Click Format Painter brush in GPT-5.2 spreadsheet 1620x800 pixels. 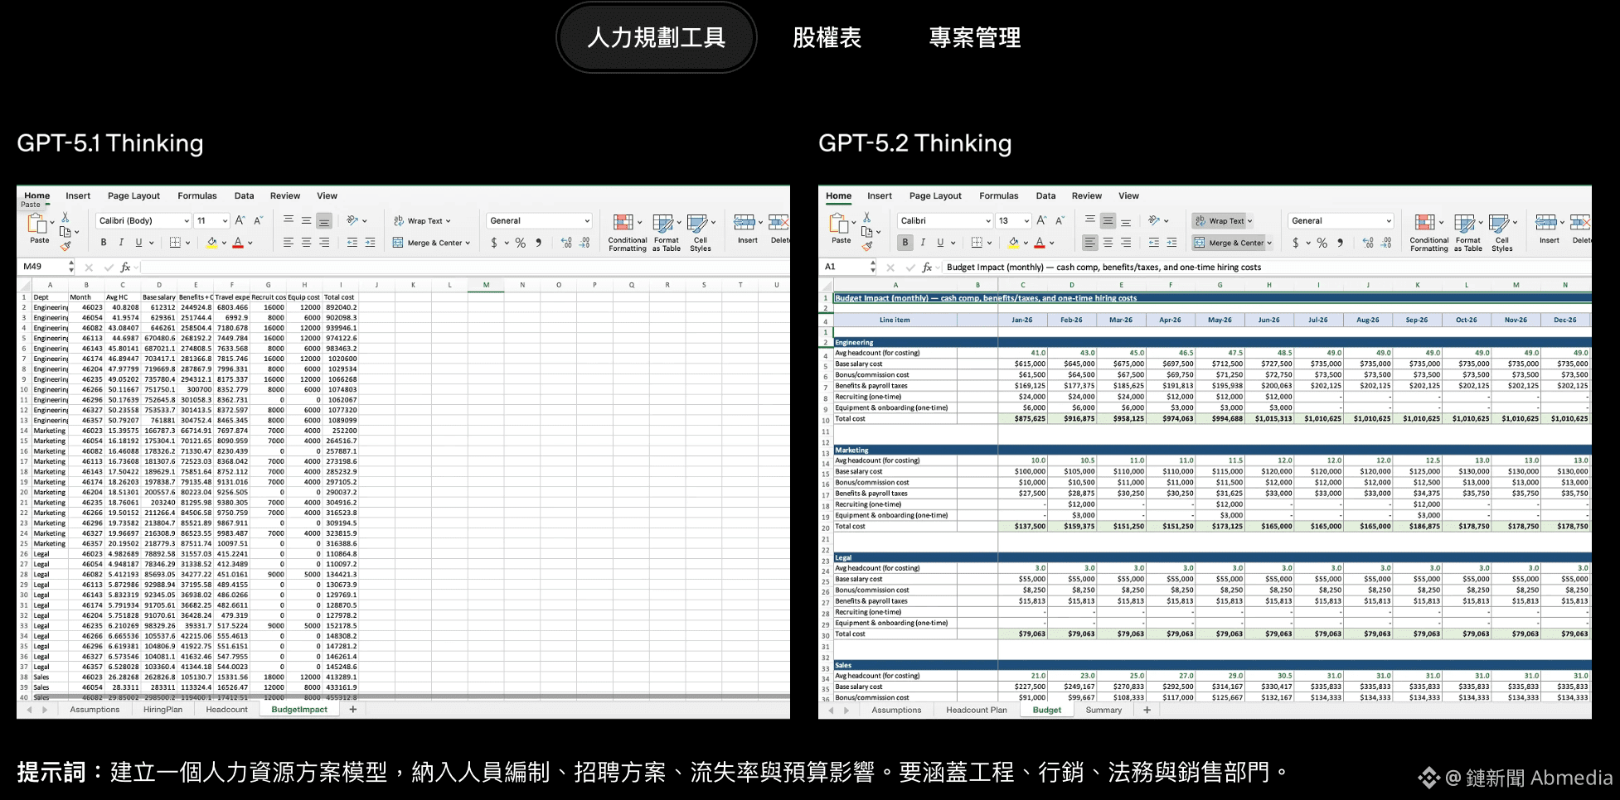click(866, 246)
